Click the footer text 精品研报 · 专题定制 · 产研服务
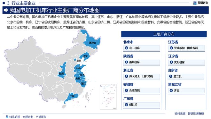This screenshot has width=211, height=119. click(x=28, y=117)
